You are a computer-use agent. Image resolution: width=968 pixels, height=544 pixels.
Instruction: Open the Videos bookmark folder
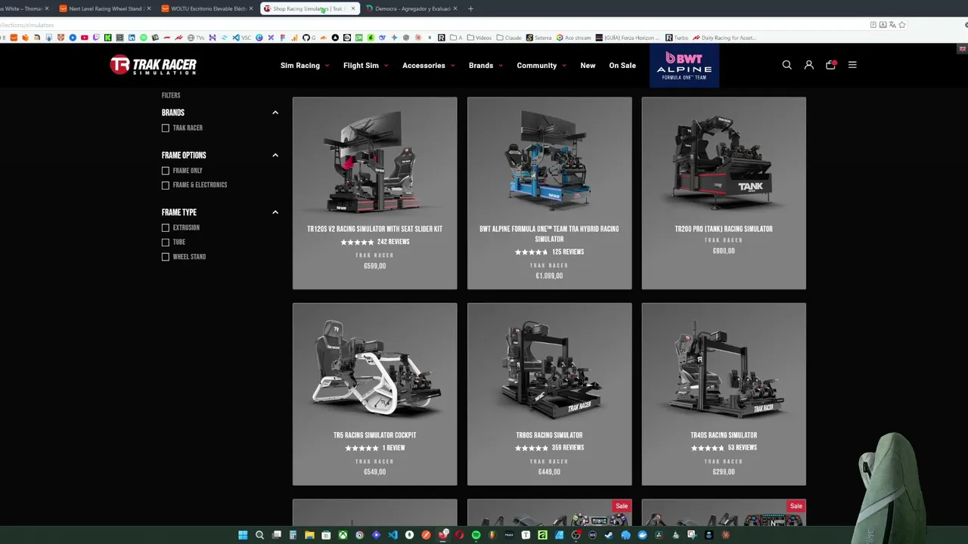point(479,38)
